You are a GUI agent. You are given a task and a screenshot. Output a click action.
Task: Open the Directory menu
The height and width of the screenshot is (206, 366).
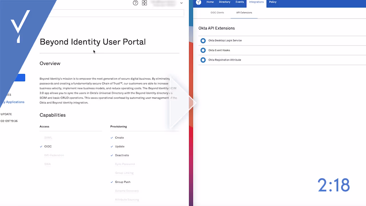tap(224, 2)
